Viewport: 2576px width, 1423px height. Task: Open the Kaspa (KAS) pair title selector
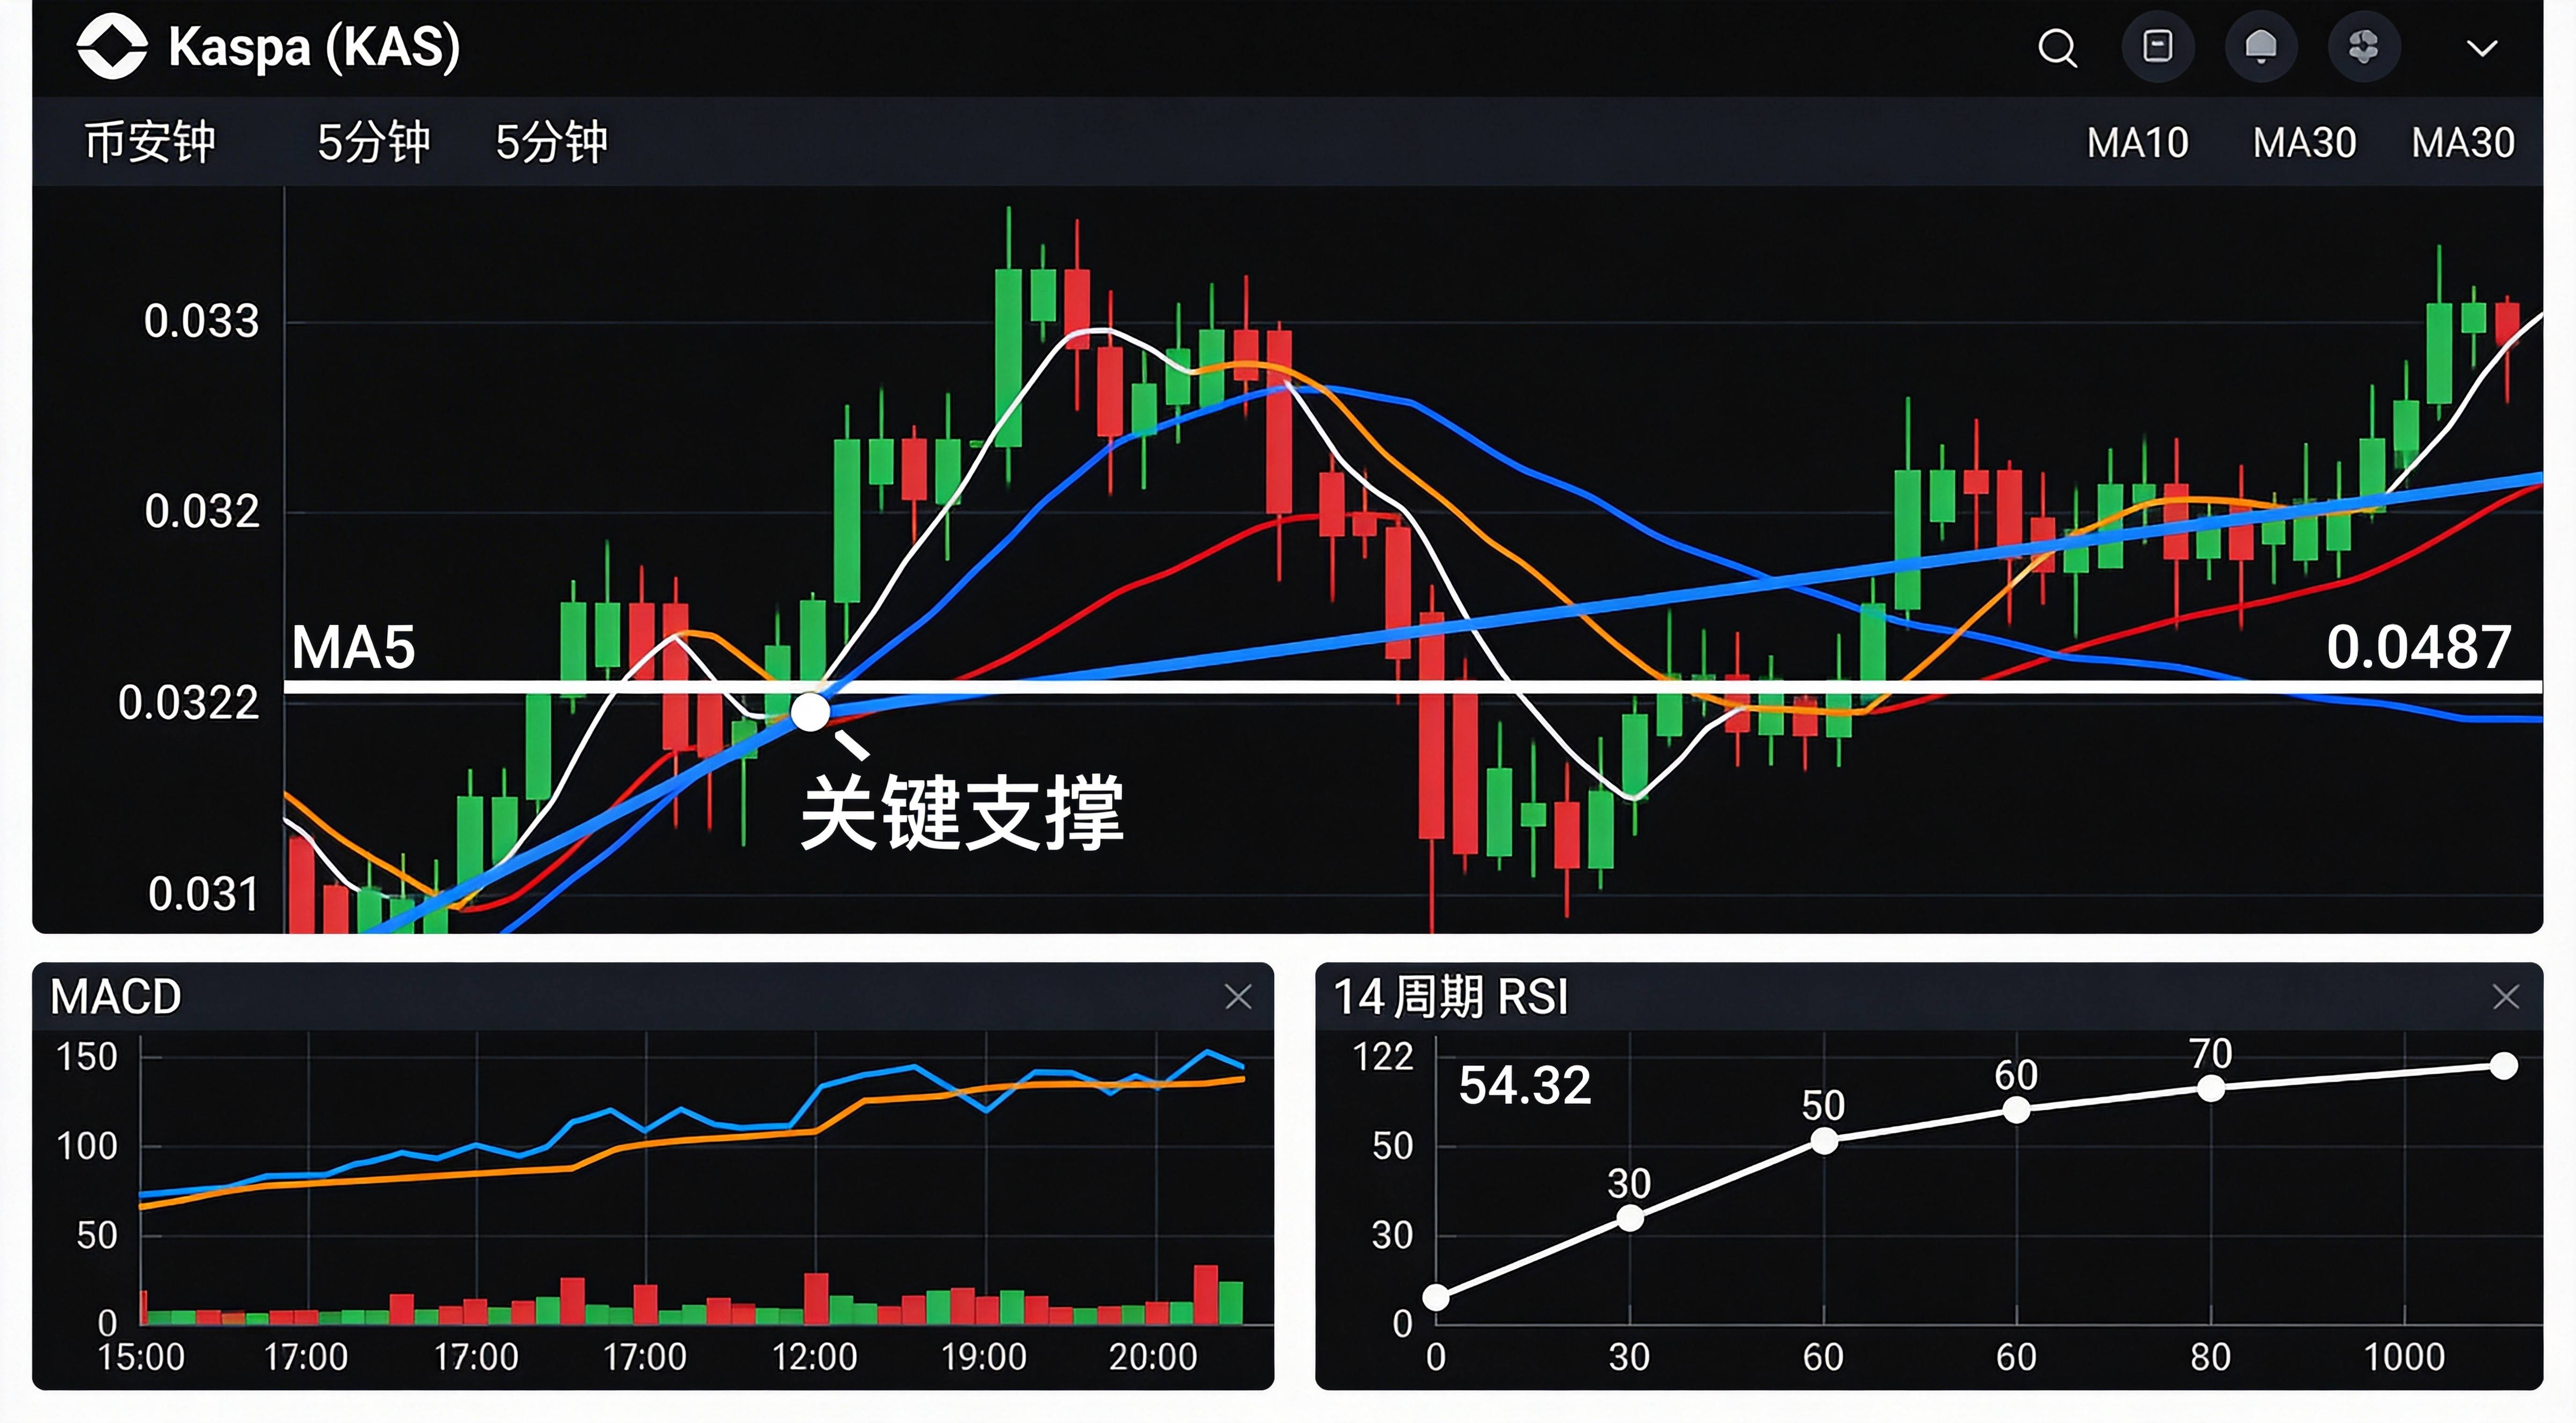coord(314,47)
